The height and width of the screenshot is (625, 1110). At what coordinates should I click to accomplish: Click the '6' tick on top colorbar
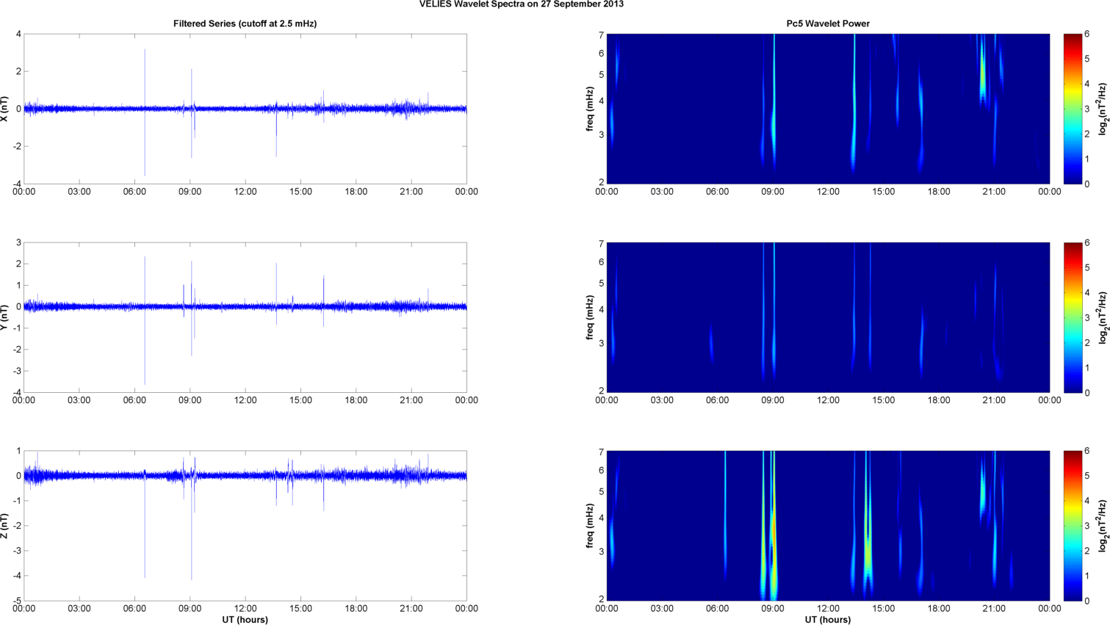pos(1087,35)
